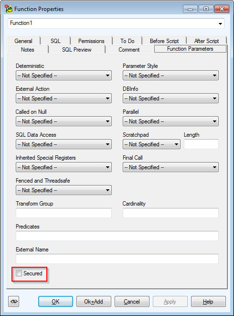Screen dimensions: 234x316
Task: Click the macro <%> icon button
Action: pos(14,302)
